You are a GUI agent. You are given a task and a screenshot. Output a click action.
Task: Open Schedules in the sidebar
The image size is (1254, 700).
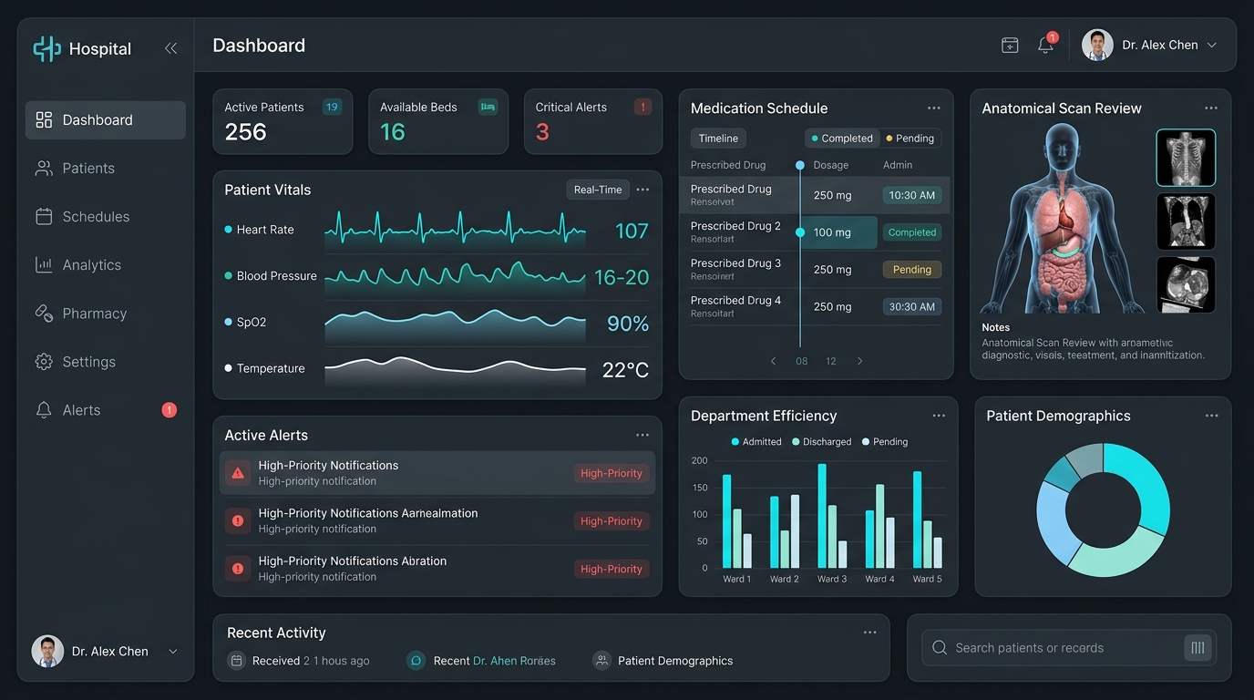click(x=106, y=217)
